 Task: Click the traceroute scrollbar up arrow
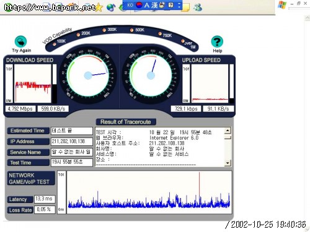click(228, 131)
